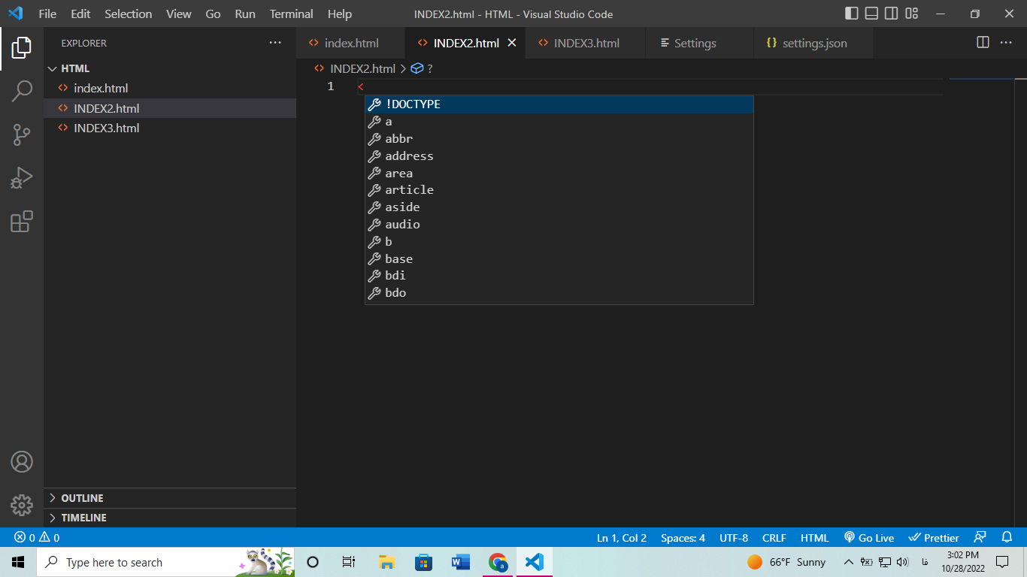
Task: Choose the abbr suggestion
Action: 559,139
